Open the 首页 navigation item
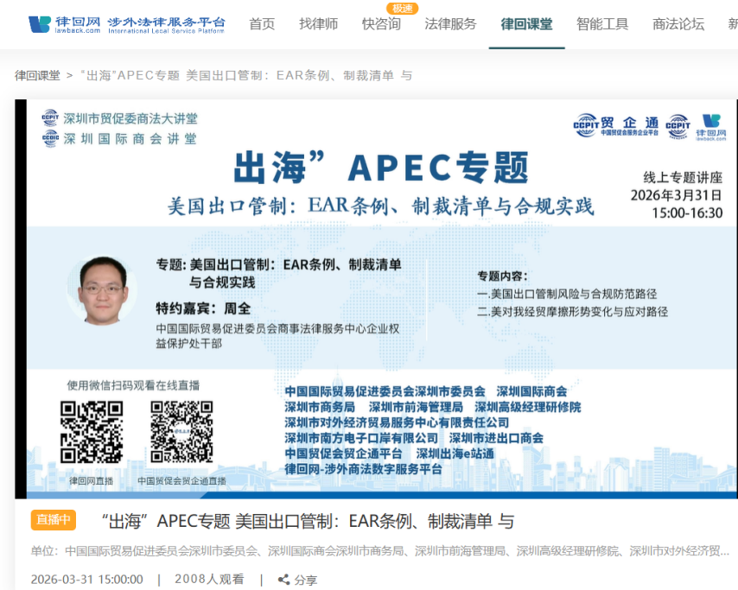 coord(262,24)
